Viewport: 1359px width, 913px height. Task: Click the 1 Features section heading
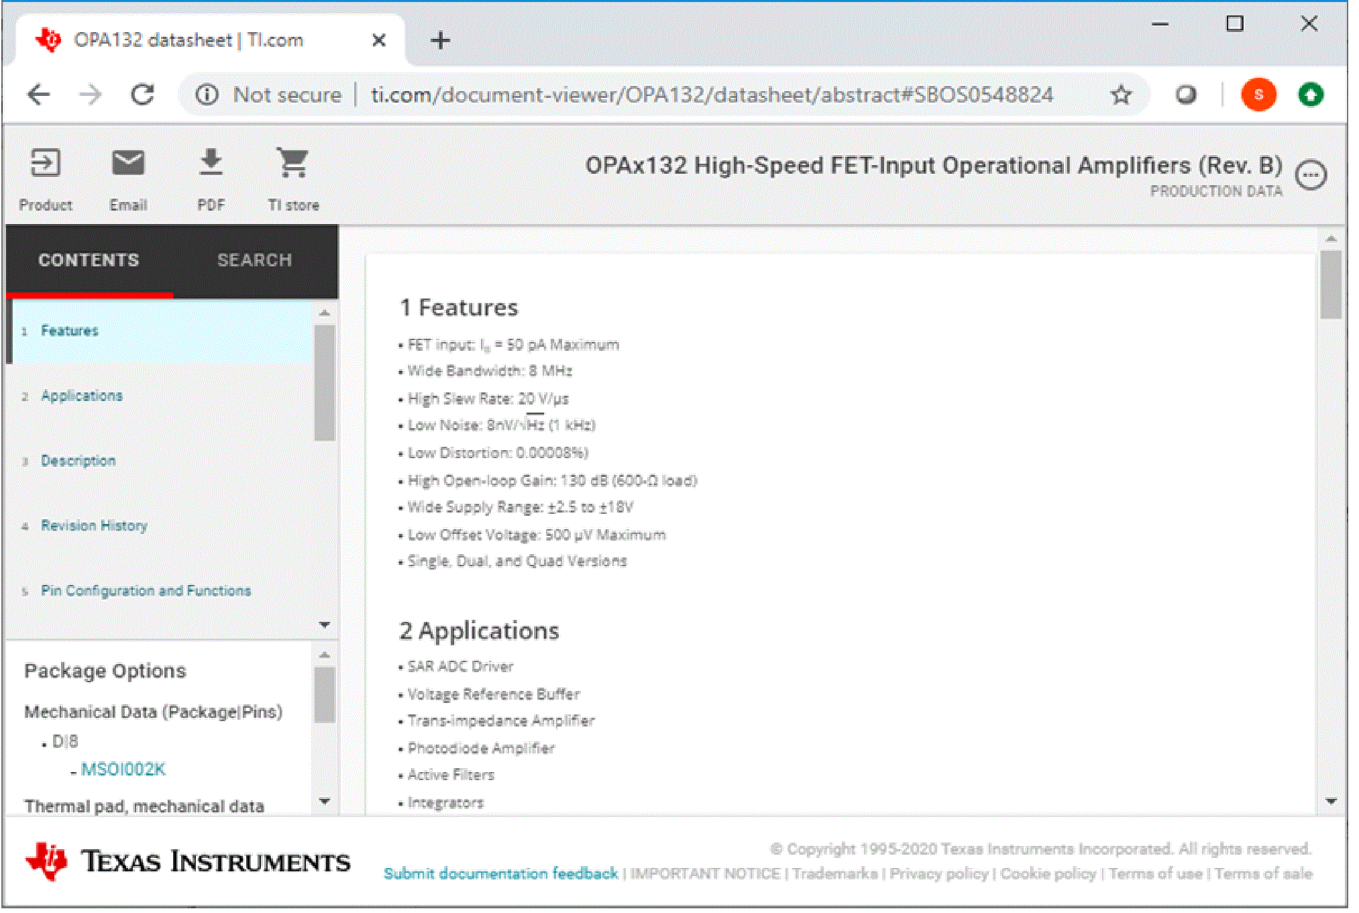pyautogui.click(x=459, y=308)
